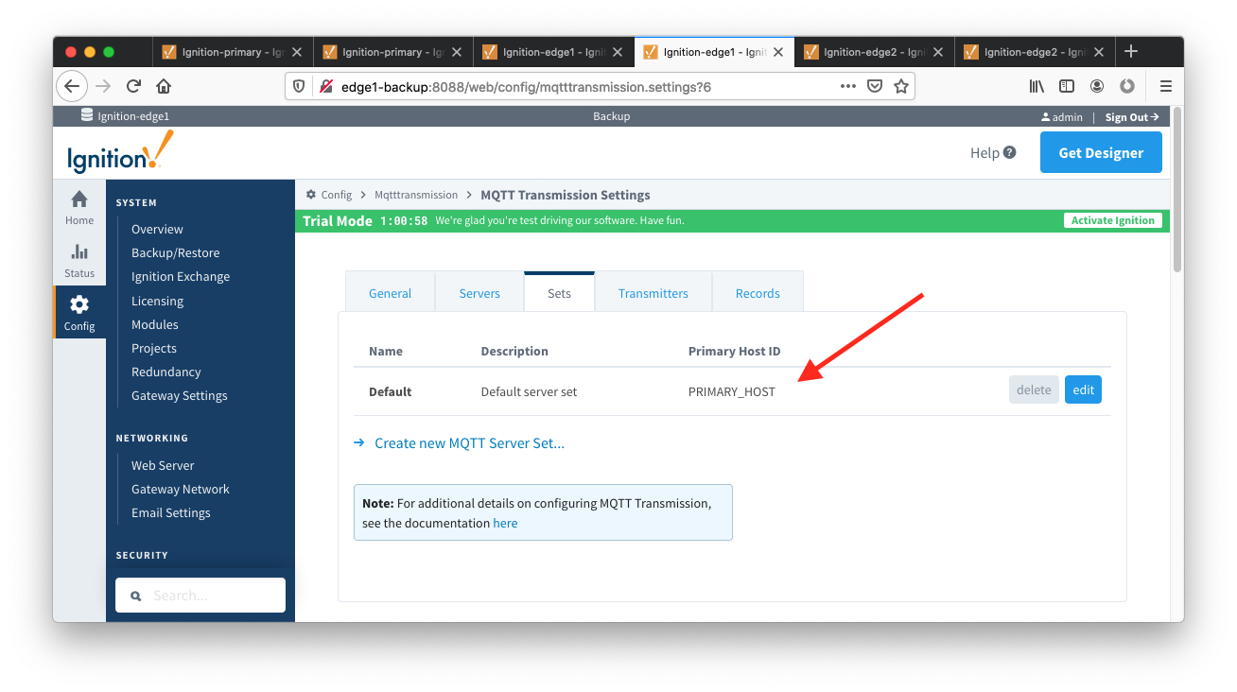Click Mqtttransmission in the breadcrumb
Viewport: 1237px width, 692px height.
416,195
